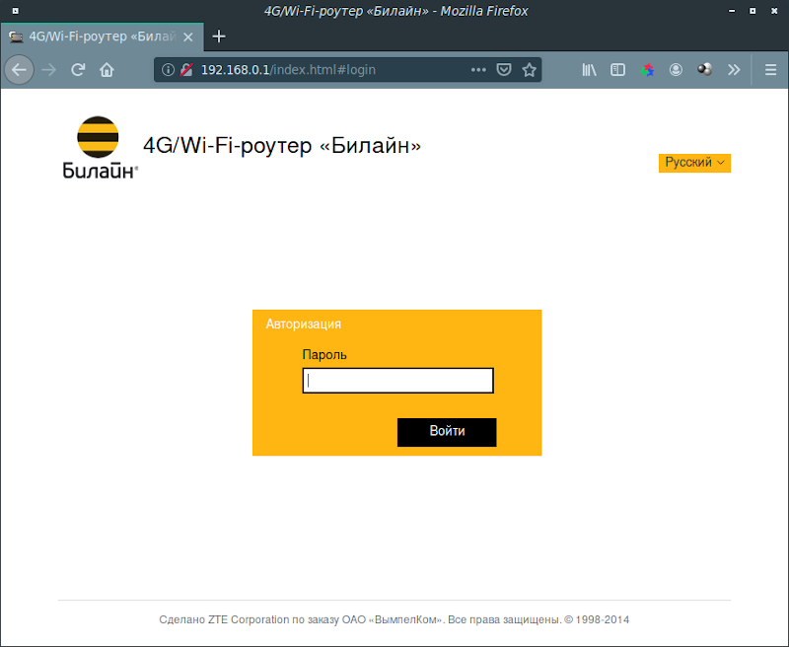789x647 pixels.
Task: Show site information icon in address bar
Action: point(168,70)
